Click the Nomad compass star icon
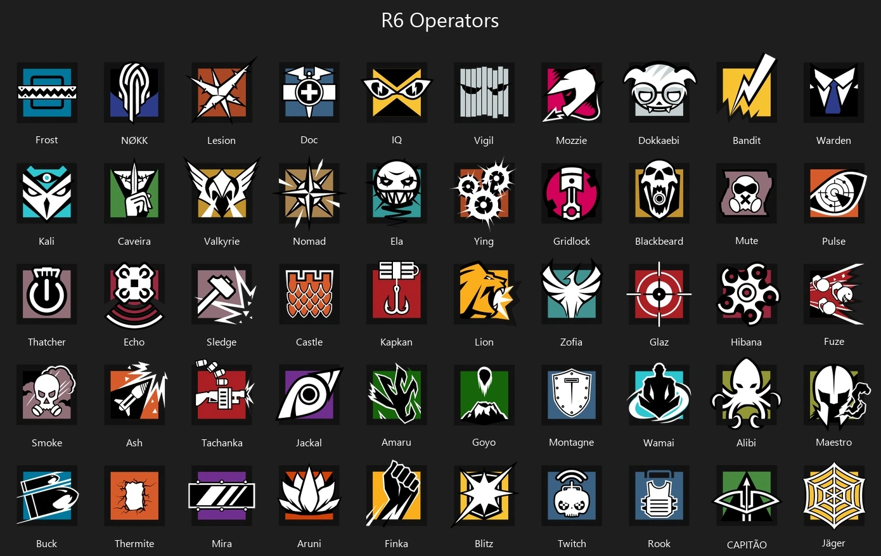The height and width of the screenshot is (556, 881). pos(309,193)
